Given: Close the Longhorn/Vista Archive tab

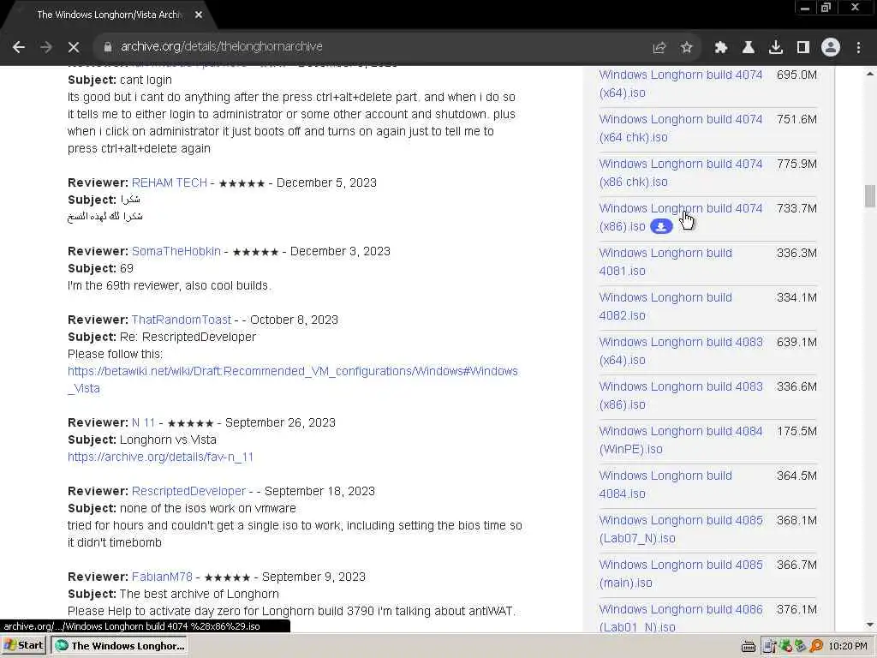Looking at the screenshot, I should tap(199, 15).
